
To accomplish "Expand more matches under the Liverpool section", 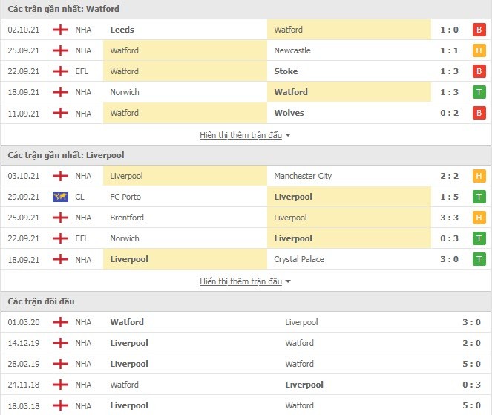I will (241, 281).
